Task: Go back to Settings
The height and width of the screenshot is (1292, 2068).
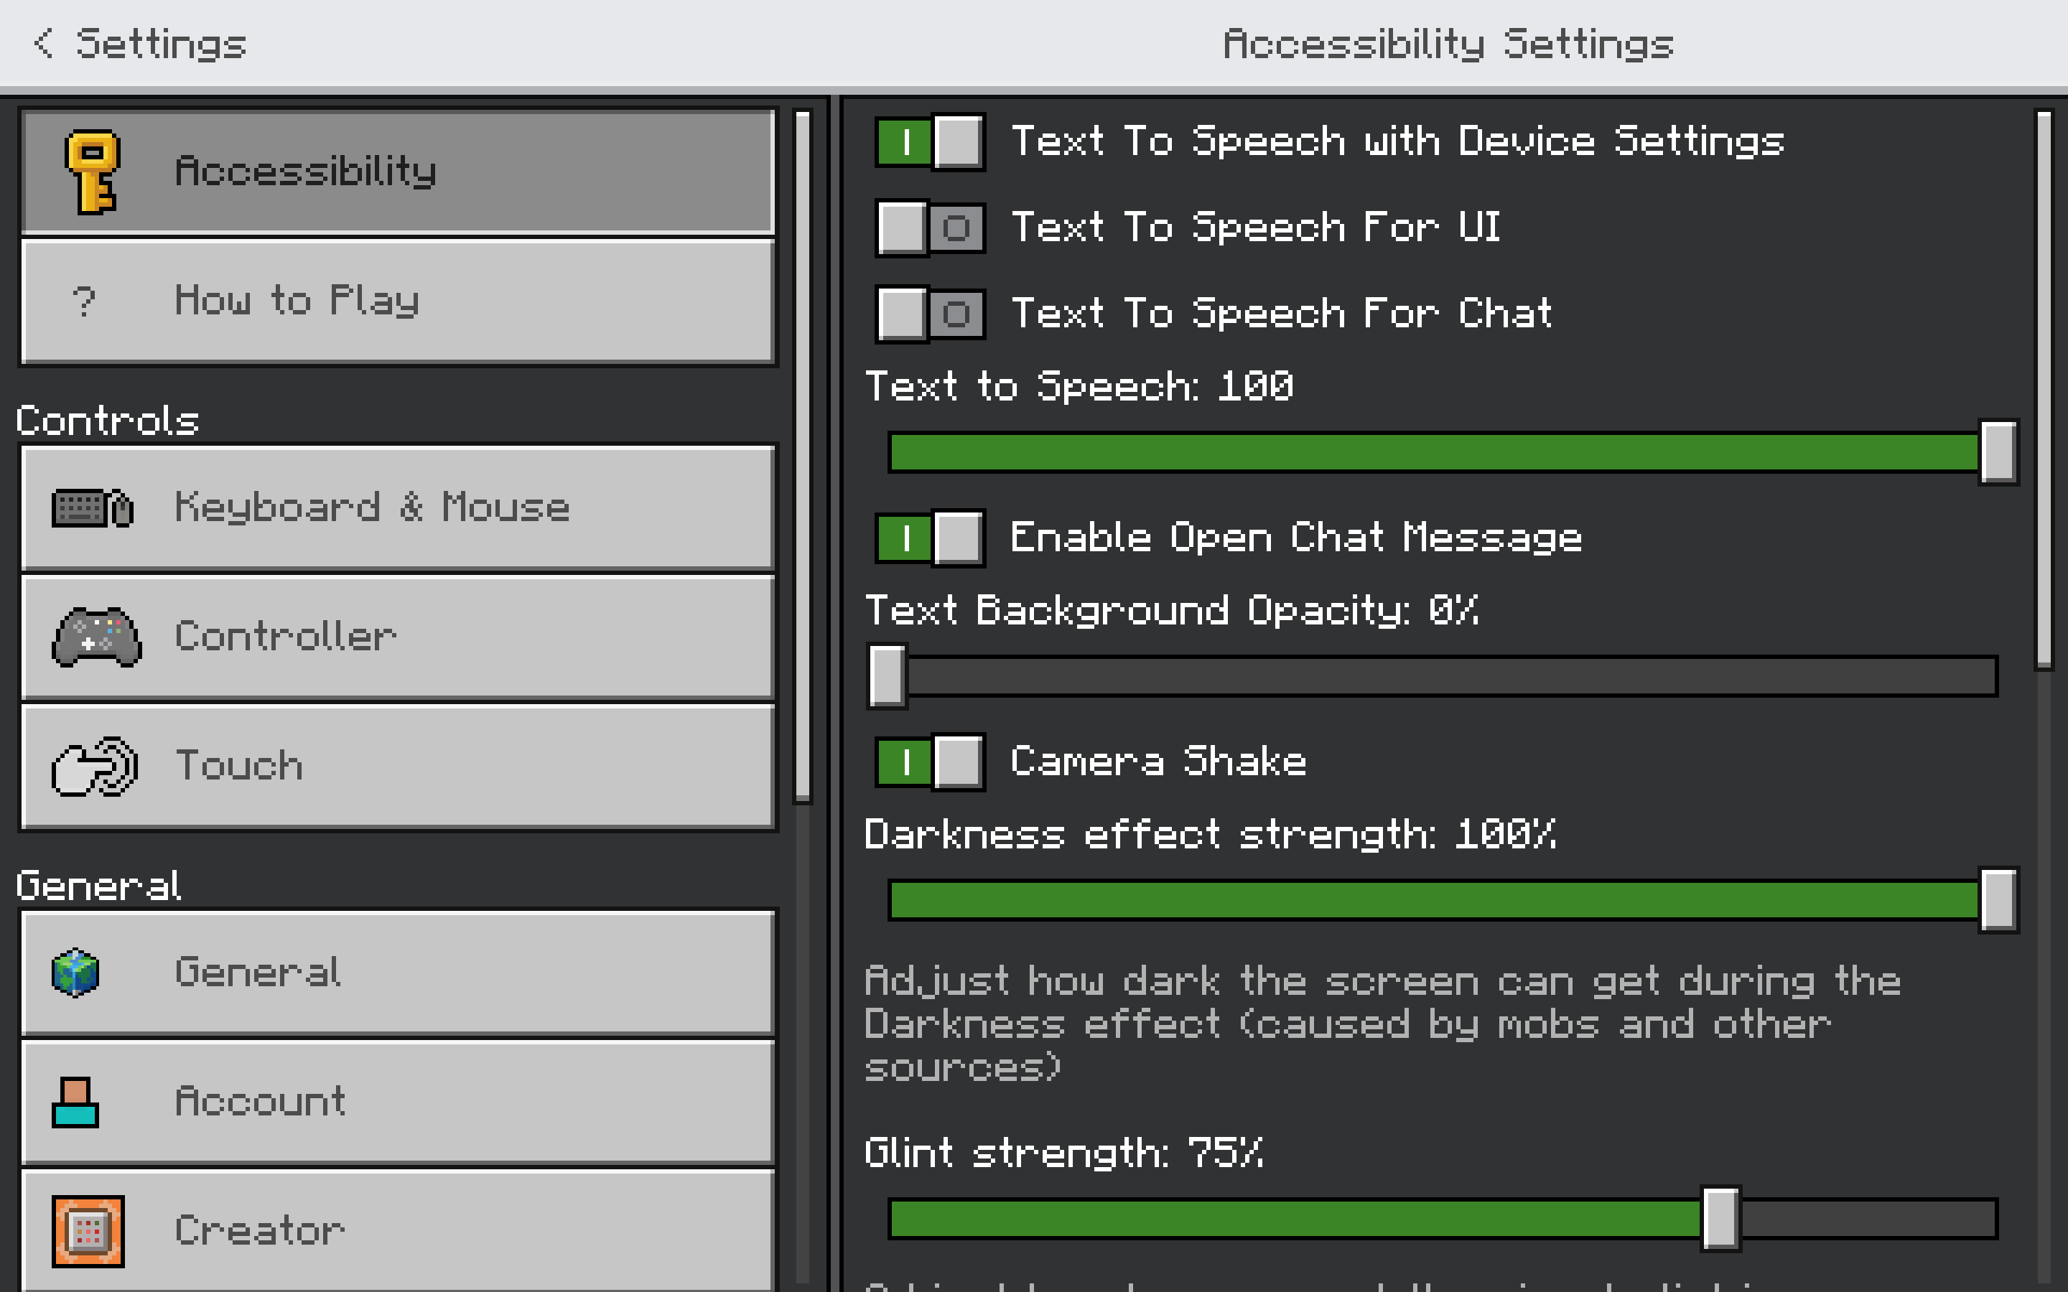Action: coord(136,43)
